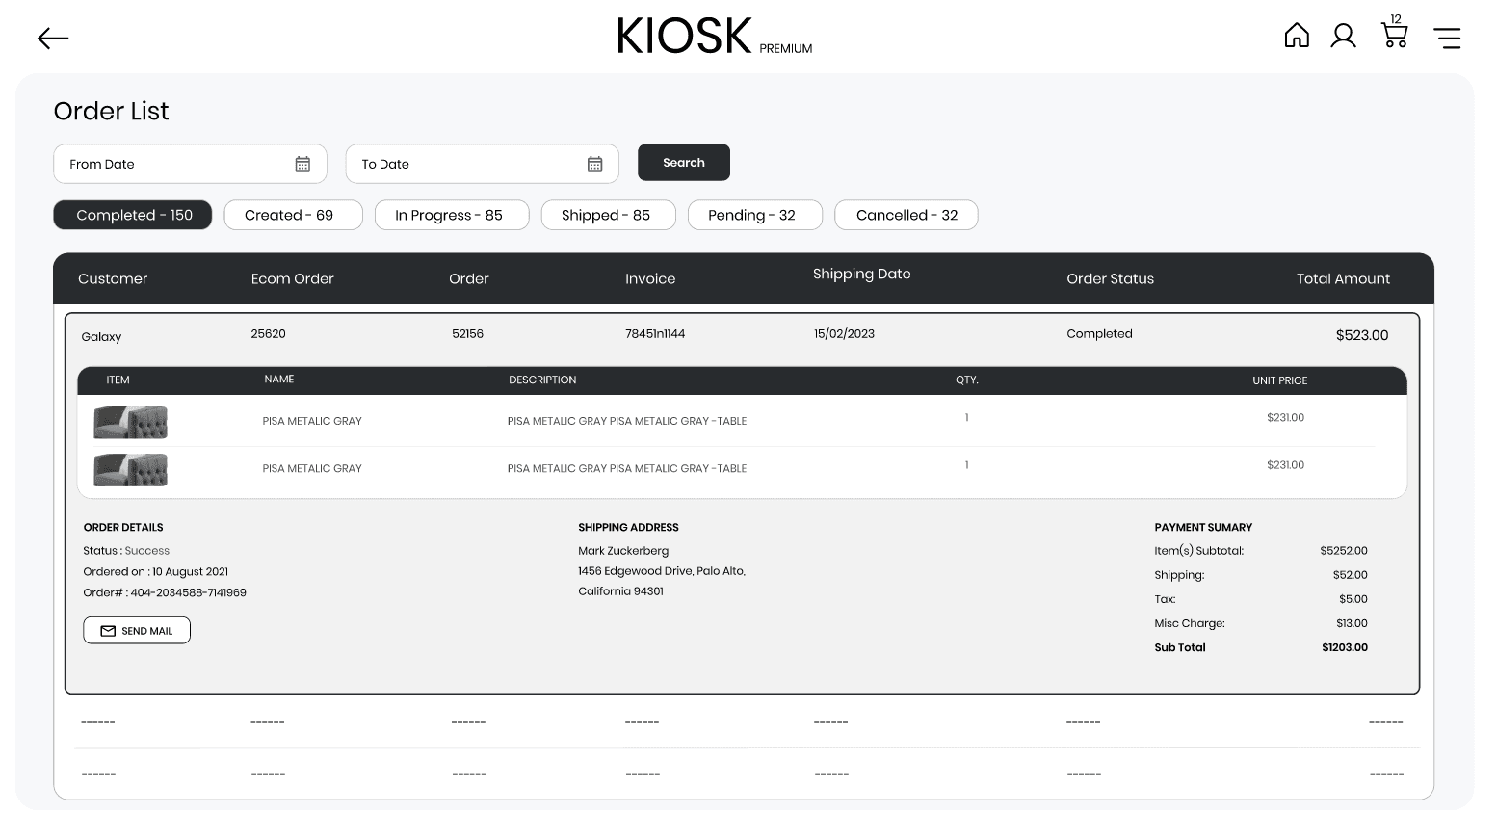Go to the home page icon

[1297, 36]
